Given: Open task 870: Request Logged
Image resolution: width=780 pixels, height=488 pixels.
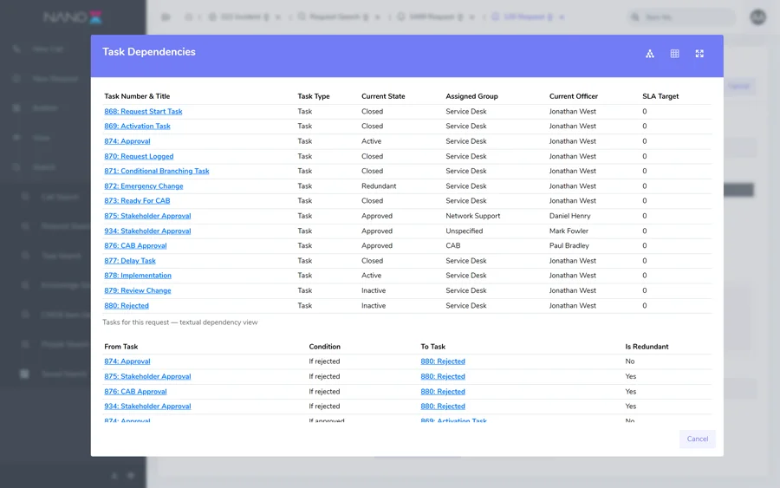Looking at the screenshot, I should tap(139, 156).
